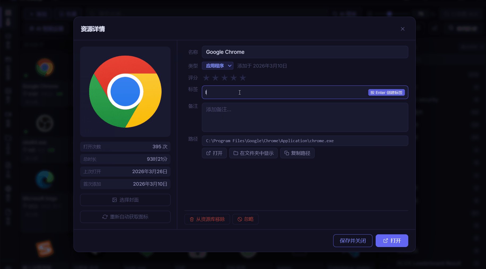Click 重新自动获取图标 button

[125, 217]
